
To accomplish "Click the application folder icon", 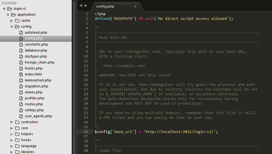I will 13,14.
